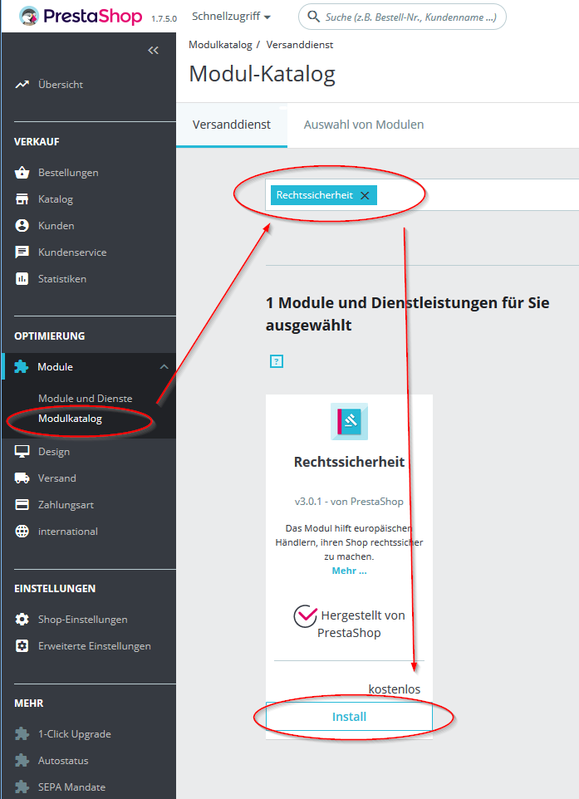Click the PrestaShop logo
Screen dimensions: 579x799
coord(81,17)
